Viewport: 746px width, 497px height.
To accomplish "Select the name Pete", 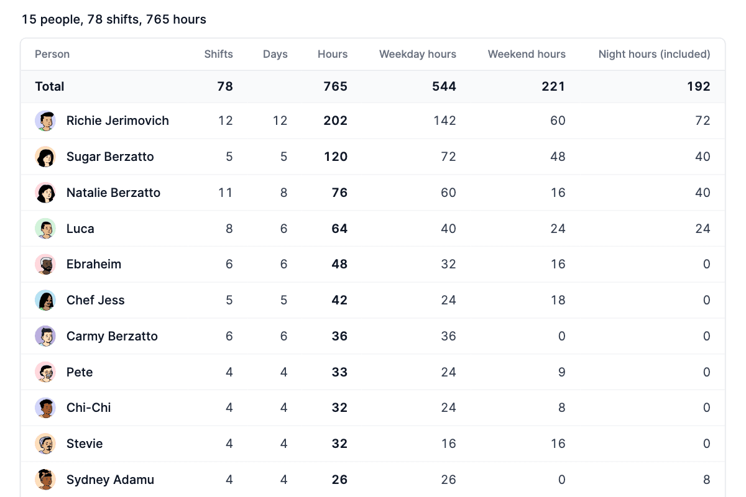I will [80, 372].
